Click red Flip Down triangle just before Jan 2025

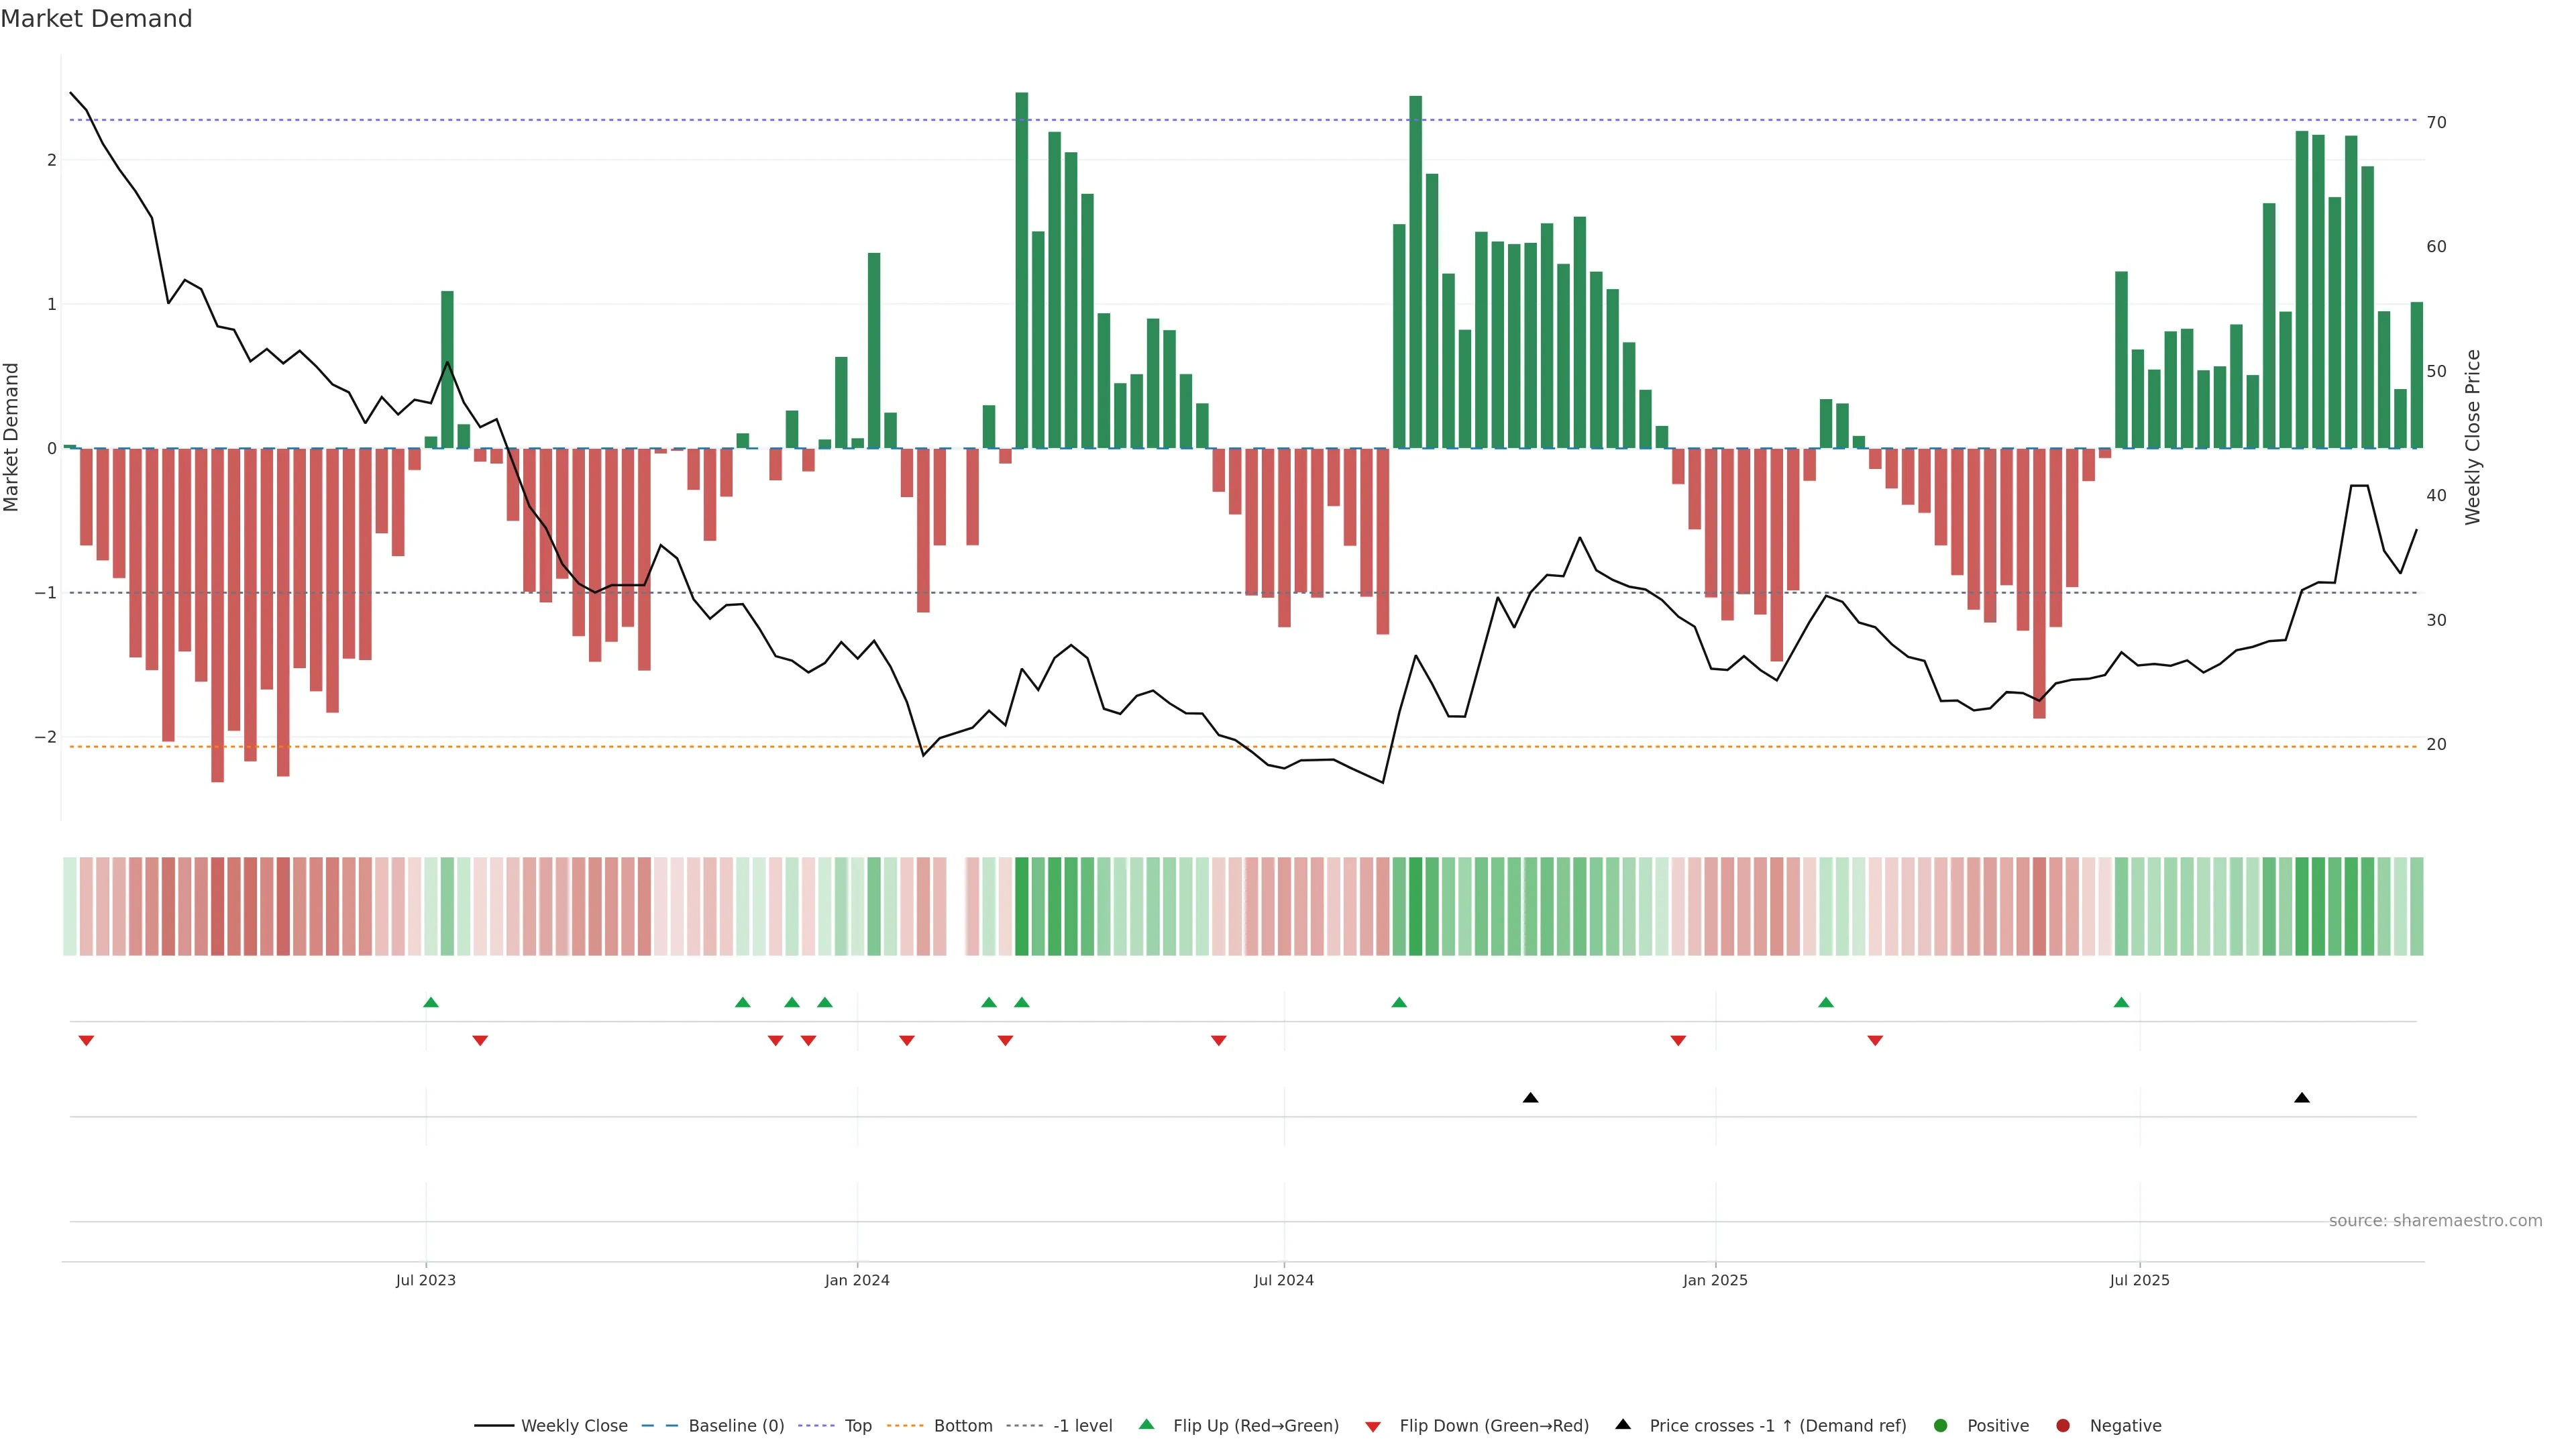1678,1041
